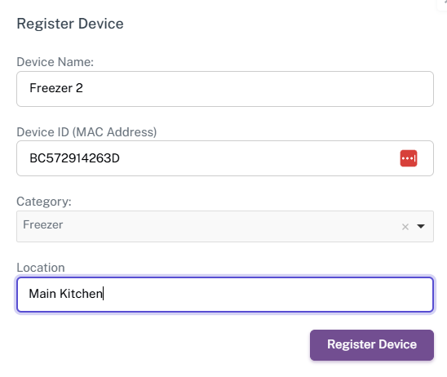
Task: Click inside the Location text field
Action: click(x=225, y=295)
